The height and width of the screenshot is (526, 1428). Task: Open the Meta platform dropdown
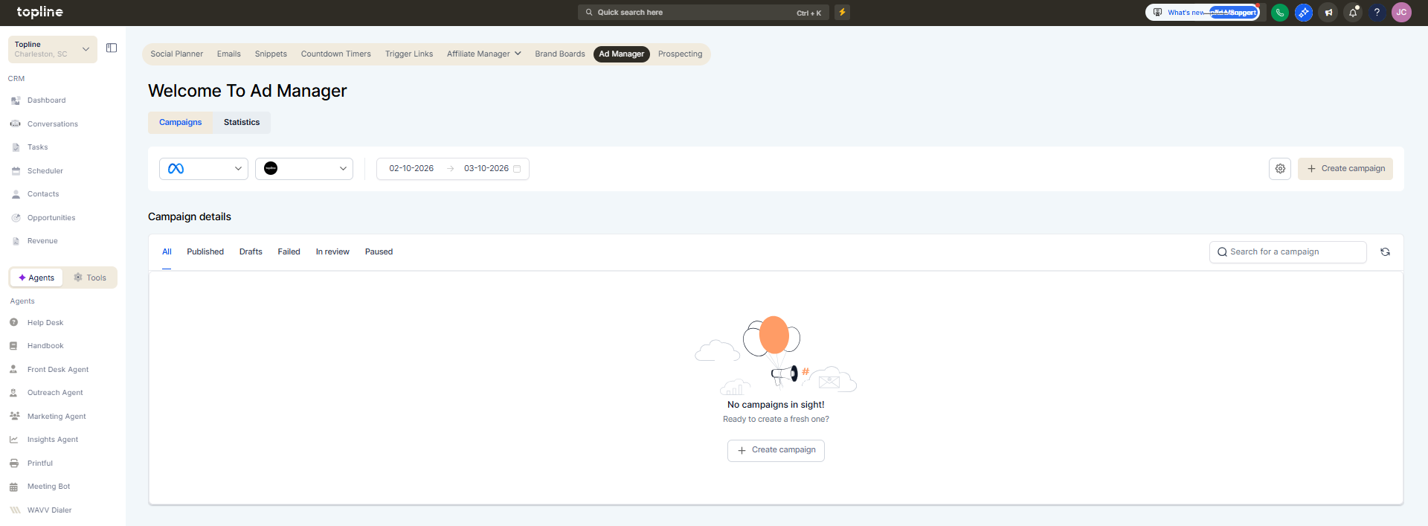204,169
